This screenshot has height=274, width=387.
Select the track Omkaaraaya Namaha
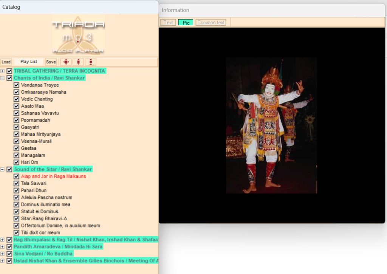44,92
